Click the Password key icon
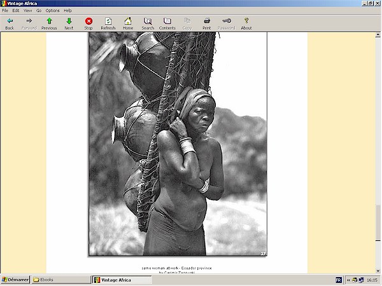382x286 pixels. tap(227, 24)
